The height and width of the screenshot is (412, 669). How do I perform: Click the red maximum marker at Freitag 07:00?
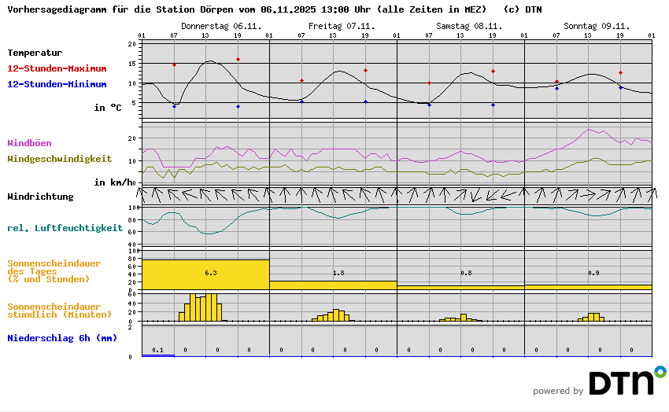(x=301, y=81)
